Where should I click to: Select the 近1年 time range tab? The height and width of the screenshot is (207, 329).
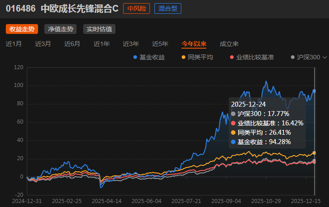point(102,44)
